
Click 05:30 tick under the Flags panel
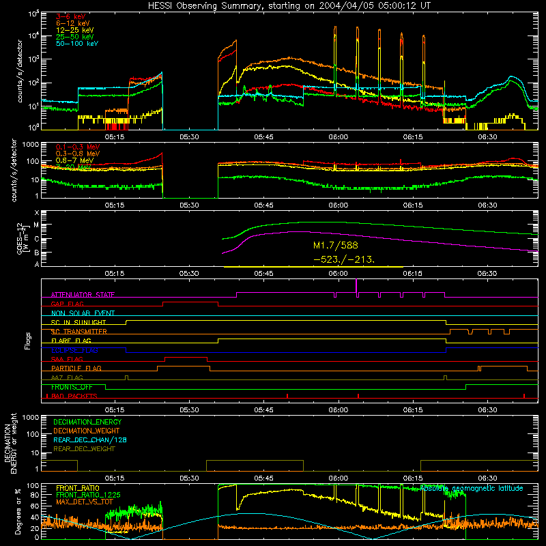coord(189,410)
